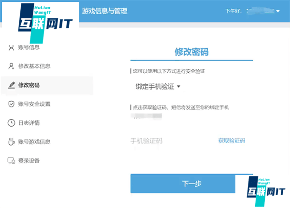Image resolution: width=290 pixels, height=208 pixels.
Task: Click the cup icon beside 账号游戏信息
Action: tap(11, 142)
